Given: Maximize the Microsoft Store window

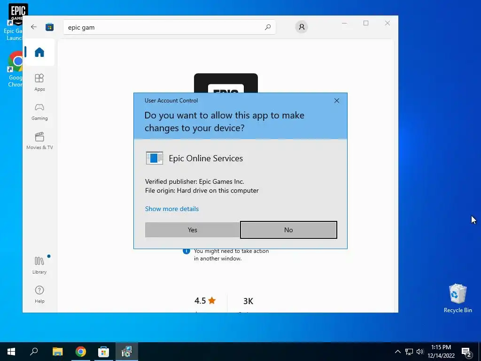Looking at the screenshot, I should pos(365,23).
